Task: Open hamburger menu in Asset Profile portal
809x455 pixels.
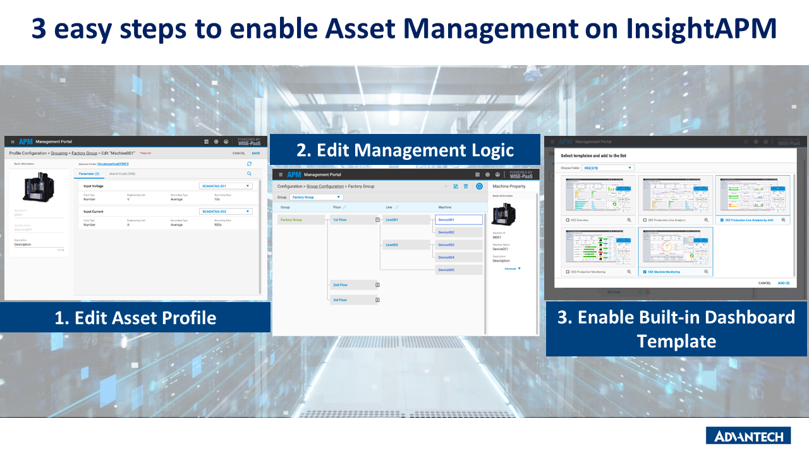Action: (12, 142)
